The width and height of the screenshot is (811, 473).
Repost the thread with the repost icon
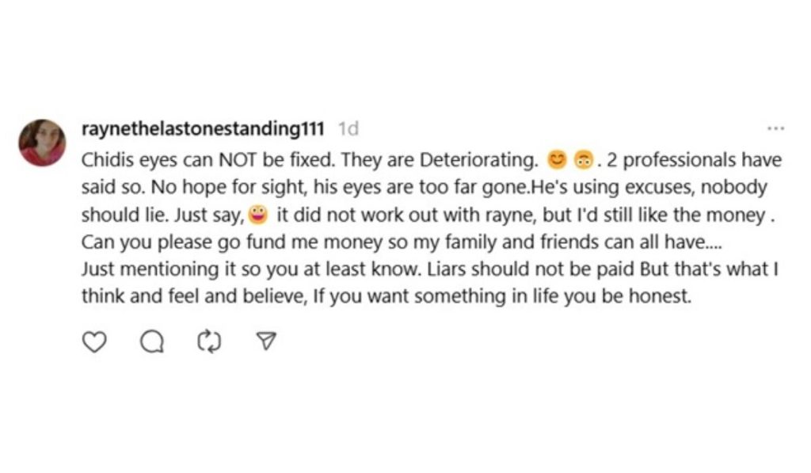[208, 341]
